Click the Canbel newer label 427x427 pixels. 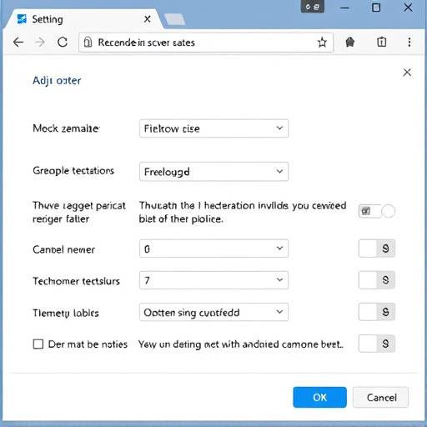(x=63, y=249)
